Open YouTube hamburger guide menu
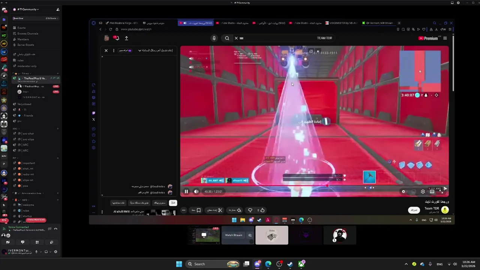The width and height of the screenshot is (480, 270). click(445, 38)
